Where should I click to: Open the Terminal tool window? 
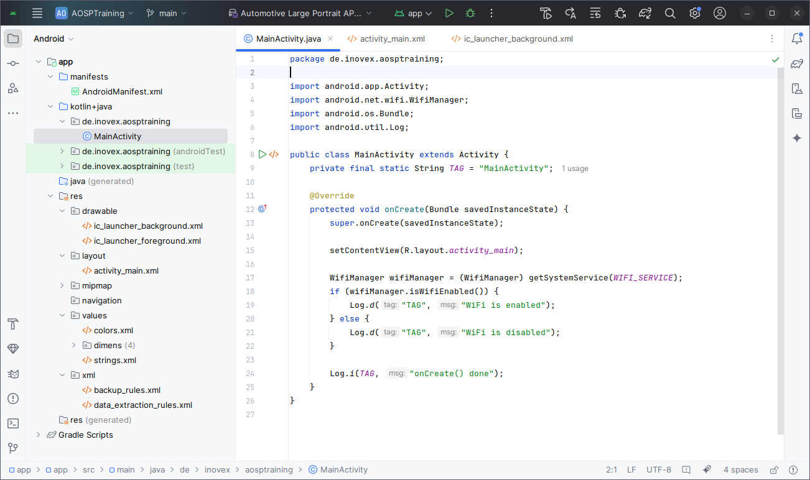click(13, 423)
